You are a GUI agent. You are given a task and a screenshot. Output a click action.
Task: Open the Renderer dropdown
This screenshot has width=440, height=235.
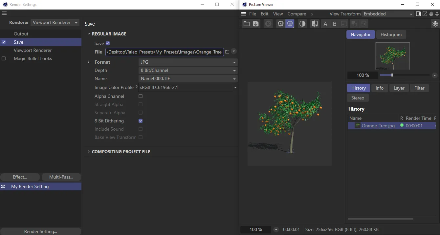click(x=55, y=22)
